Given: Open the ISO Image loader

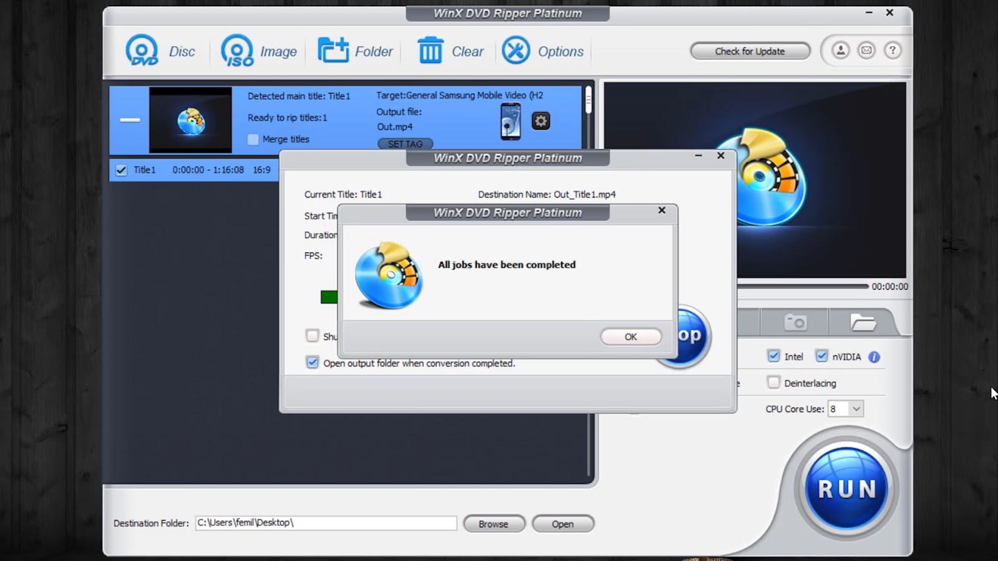Looking at the screenshot, I should tap(237, 50).
